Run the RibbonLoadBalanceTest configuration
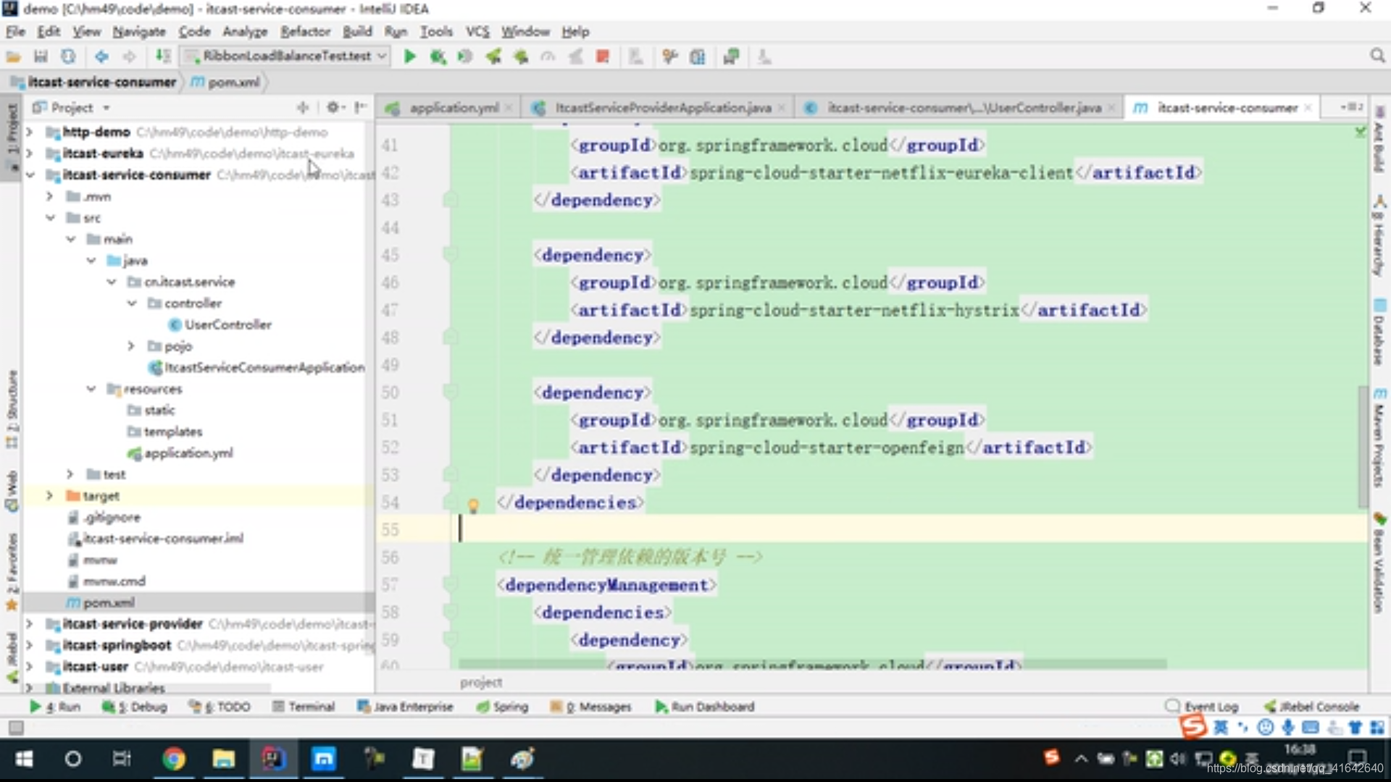The image size is (1391, 782). pyautogui.click(x=409, y=56)
